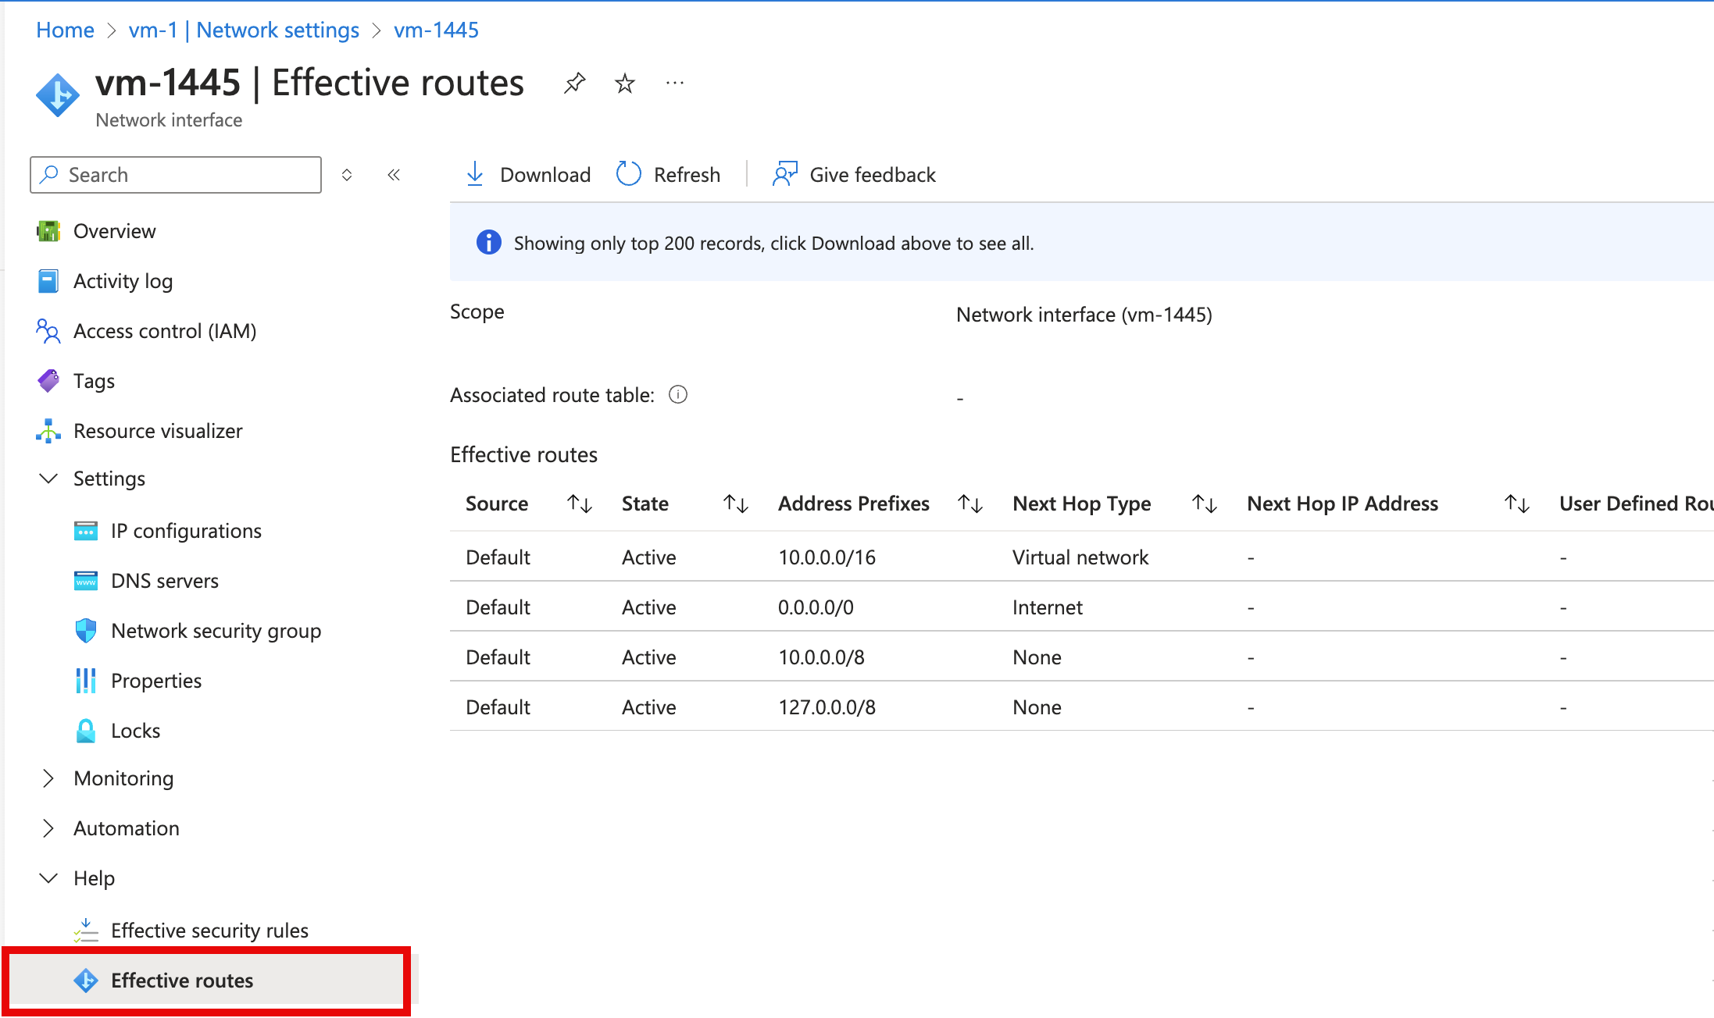Click the Give feedback person icon
The width and height of the screenshot is (1714, 1018).
[x=784, y=173]
